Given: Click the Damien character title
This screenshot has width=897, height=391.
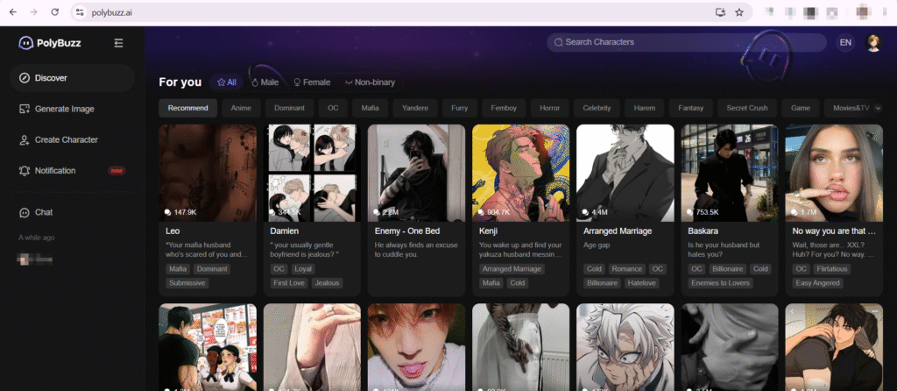Looking at the screenshot, I should coord(285,231).
